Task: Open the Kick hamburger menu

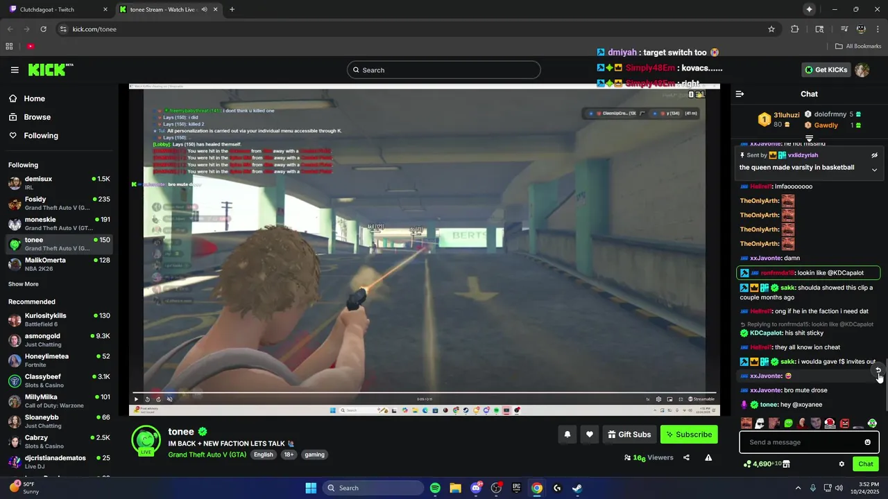Action: [15, 70]
